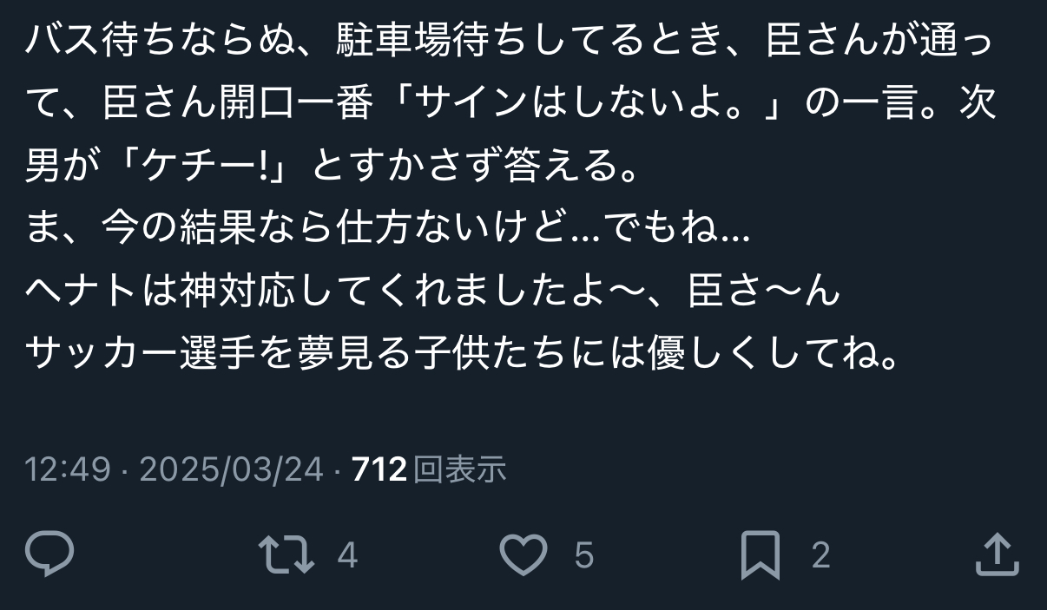Repost the tweet via the retweet arrows icon
The height and width of the screenshot is (610, 1047).
point(287,555)
